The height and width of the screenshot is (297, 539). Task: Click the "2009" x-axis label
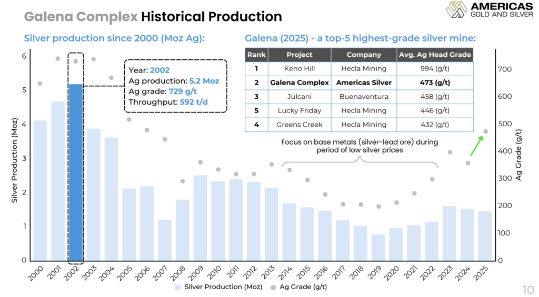(196, 274)
